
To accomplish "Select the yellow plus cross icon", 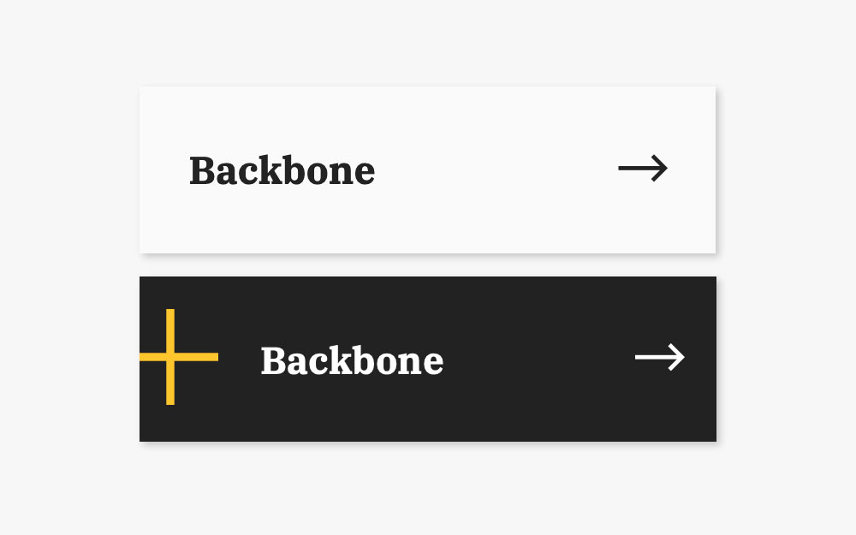I will pyautogui.click(x=179, y=357).
